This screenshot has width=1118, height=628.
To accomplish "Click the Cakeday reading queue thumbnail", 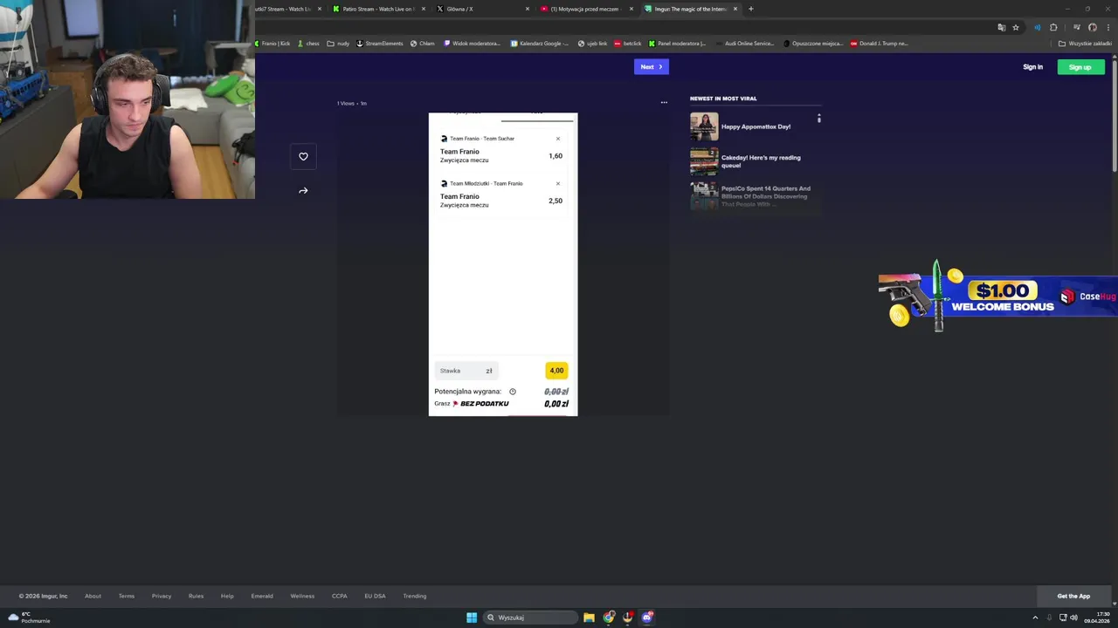I will click(704, 161).
